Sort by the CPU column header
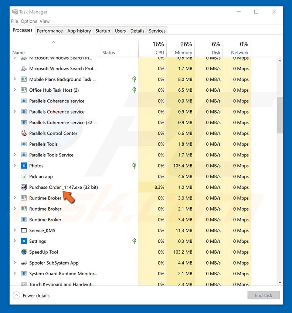292x313 pixels. click(153, 49)
